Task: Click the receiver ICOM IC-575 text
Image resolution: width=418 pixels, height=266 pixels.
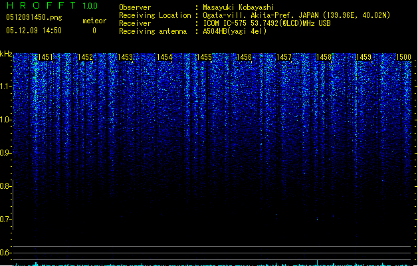Action: [267, 23]
